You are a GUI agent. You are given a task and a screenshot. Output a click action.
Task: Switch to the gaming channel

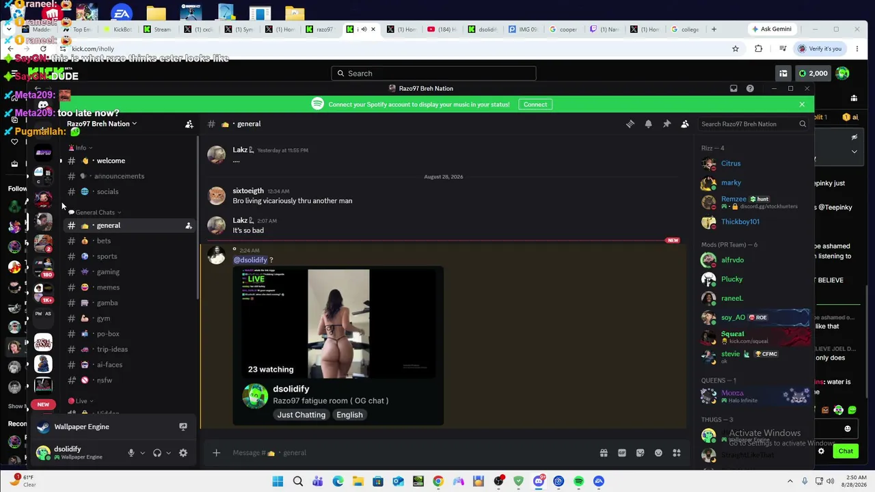pos(130,272)
